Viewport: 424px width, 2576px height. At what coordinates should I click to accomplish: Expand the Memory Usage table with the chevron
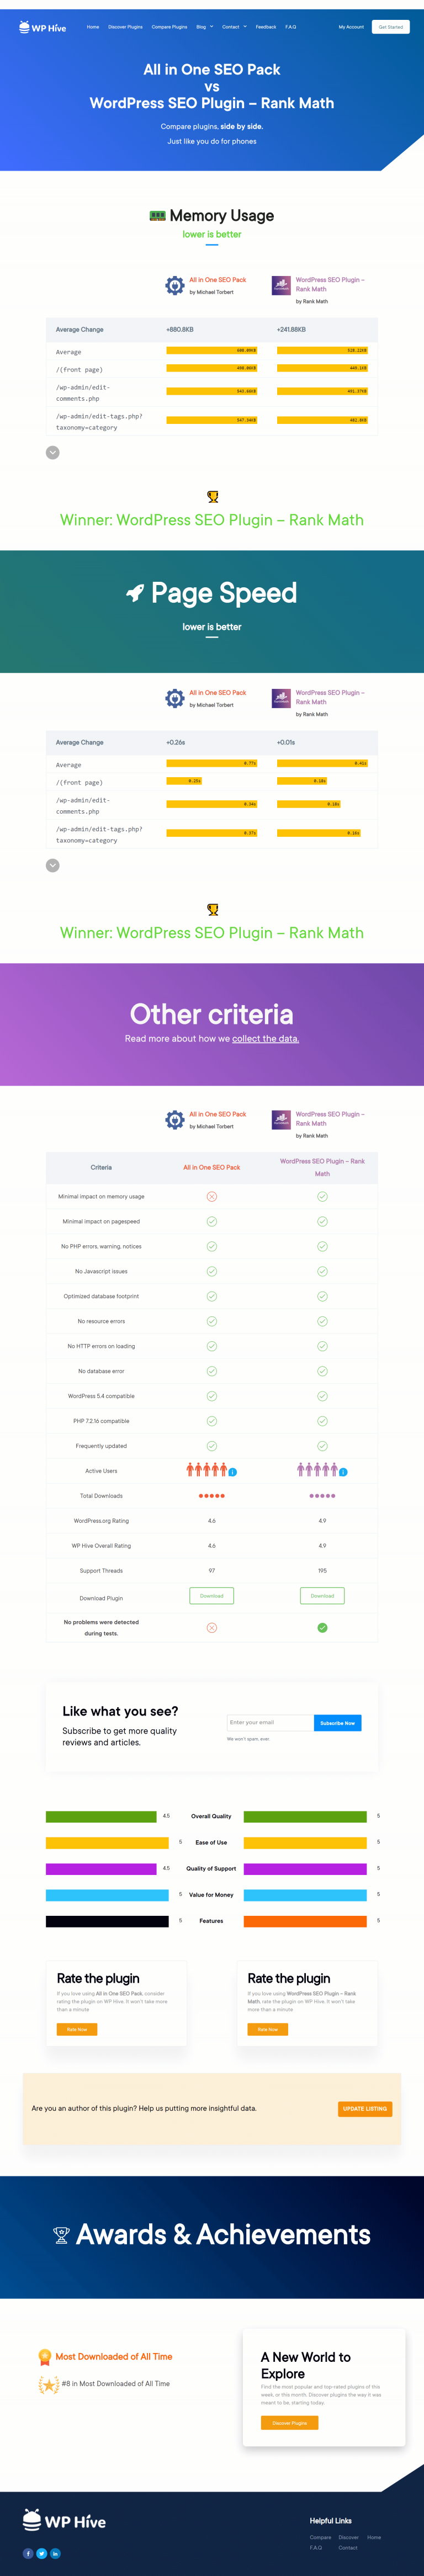[x=52, y=452]
